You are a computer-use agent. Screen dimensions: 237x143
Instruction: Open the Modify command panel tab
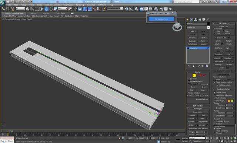tap(192, 20)
